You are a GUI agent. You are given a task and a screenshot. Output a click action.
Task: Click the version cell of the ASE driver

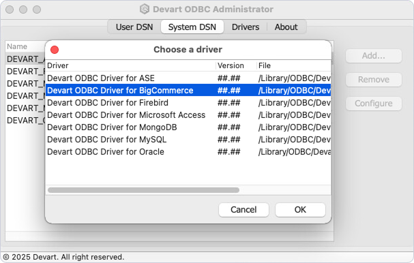229,78
